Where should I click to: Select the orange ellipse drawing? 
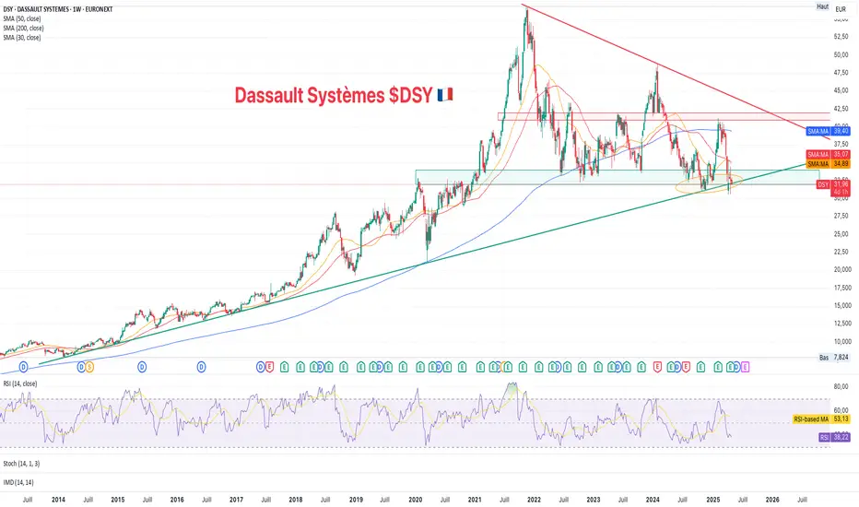709,183
